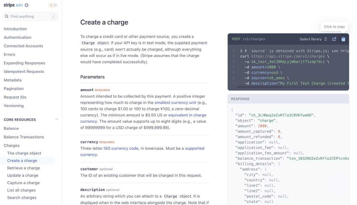Go to the 'Search charges' page

[22, 197]
